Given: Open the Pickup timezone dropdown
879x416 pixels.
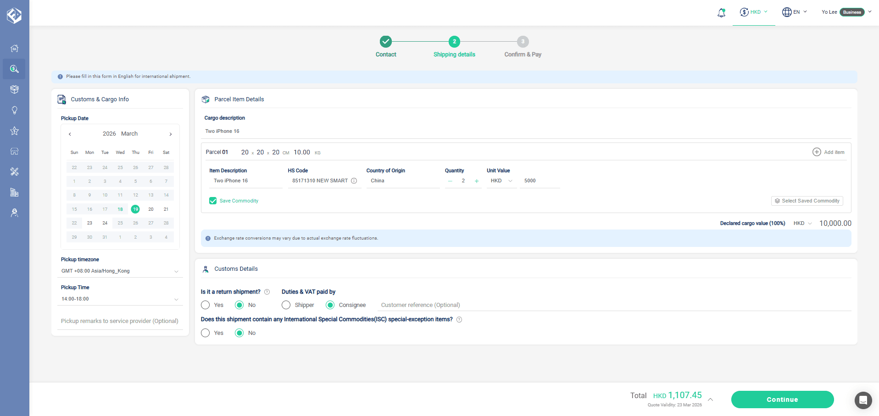Looking at the screenshot, I should coord(120,271).
